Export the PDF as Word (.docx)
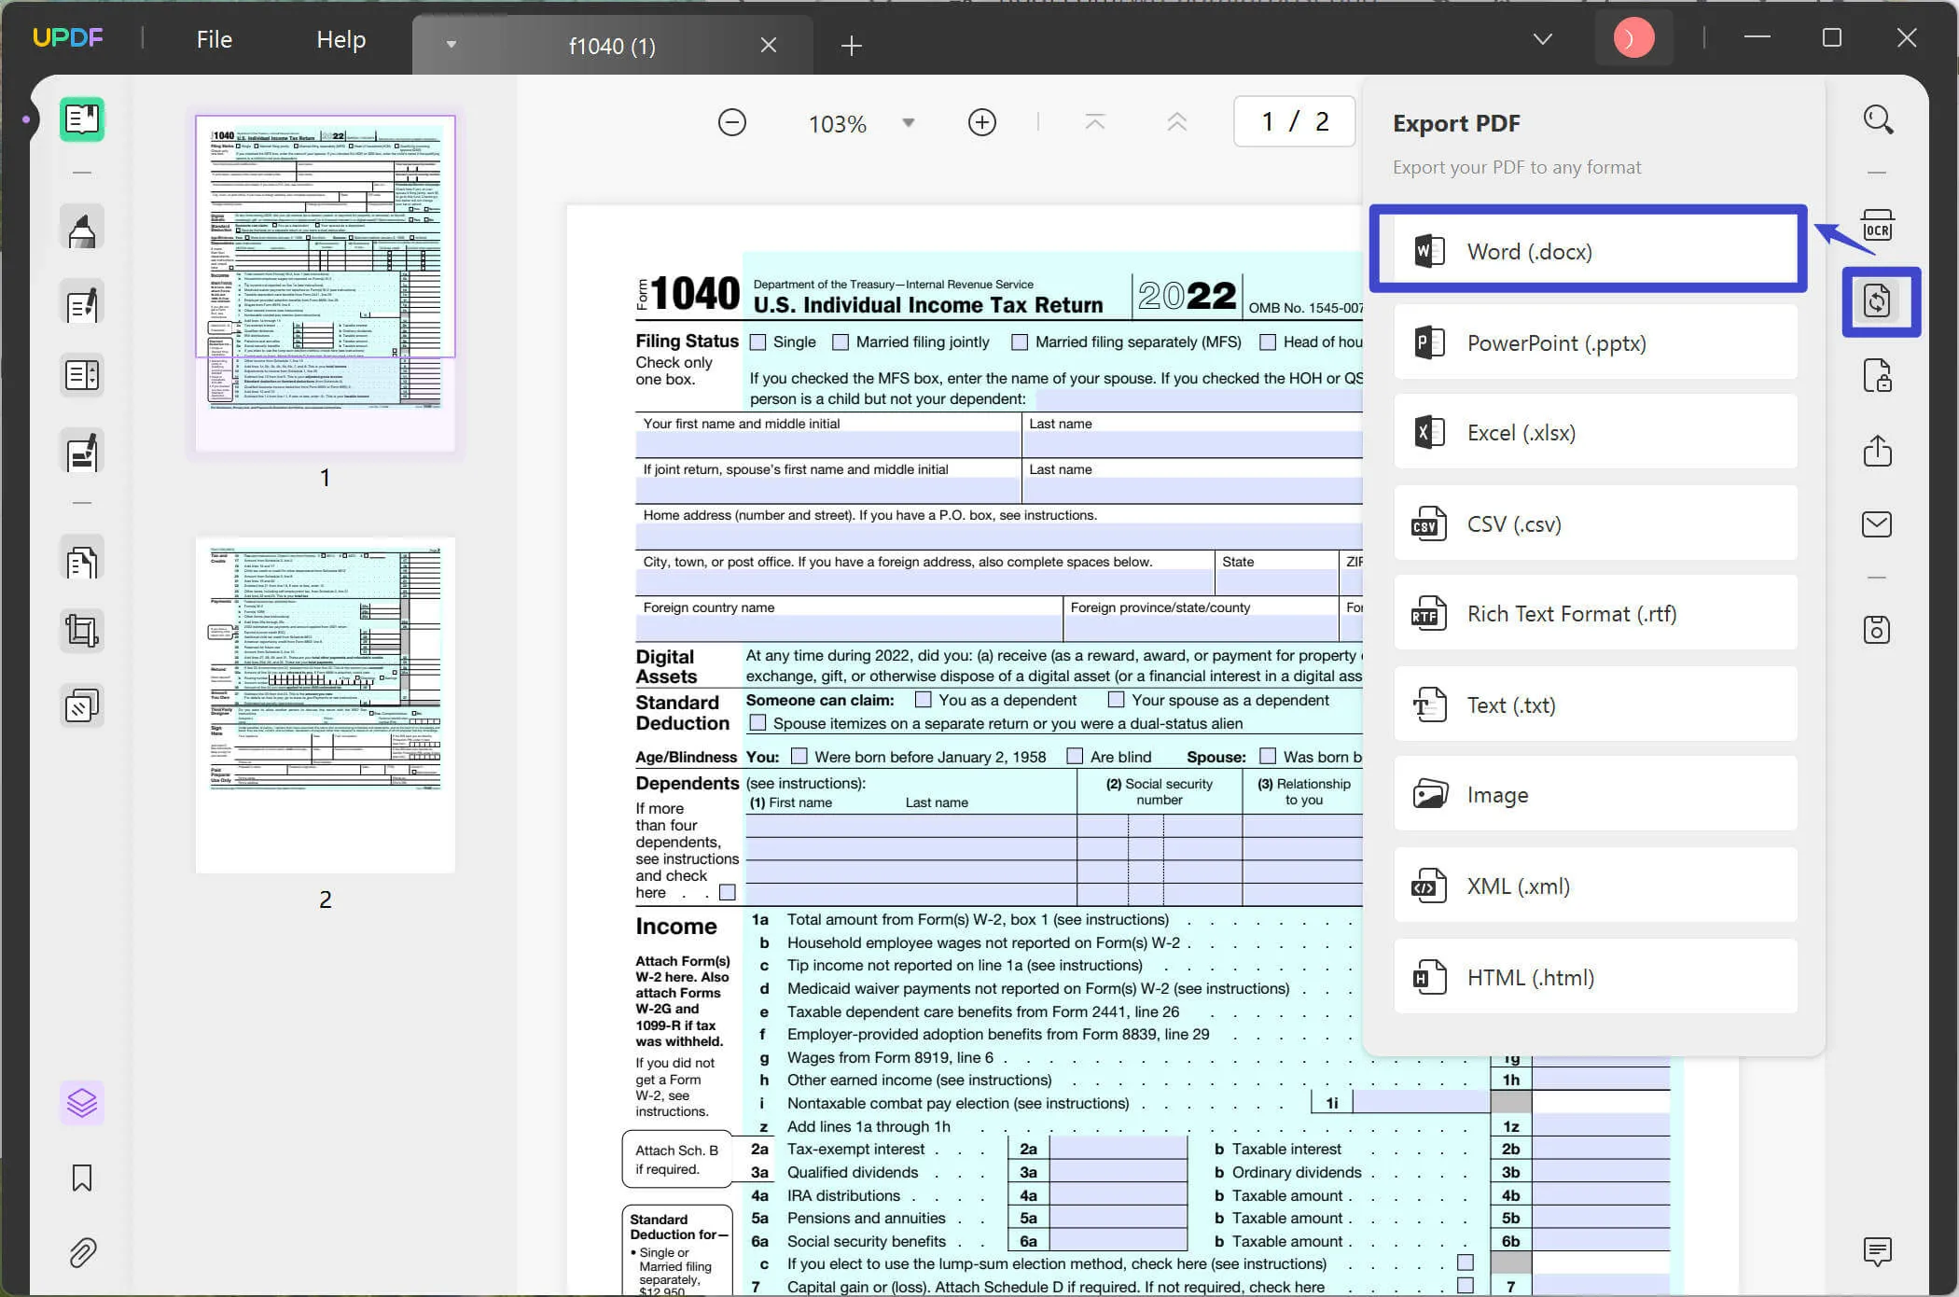This screenshot has height=1297, width=1959. 1588,250
